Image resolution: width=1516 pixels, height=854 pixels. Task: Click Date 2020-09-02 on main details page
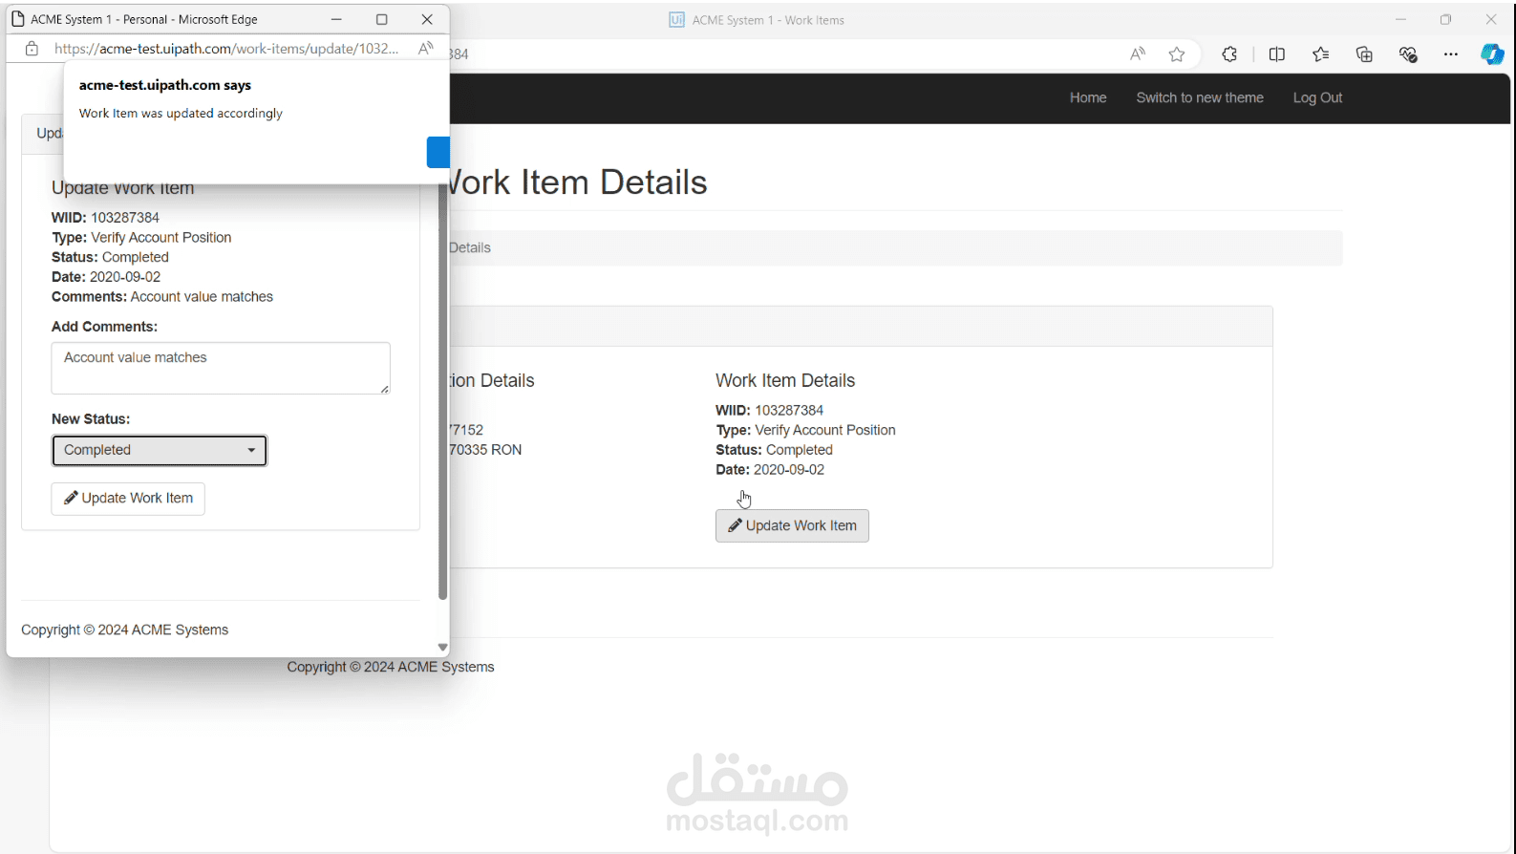[x=770, y=470]
